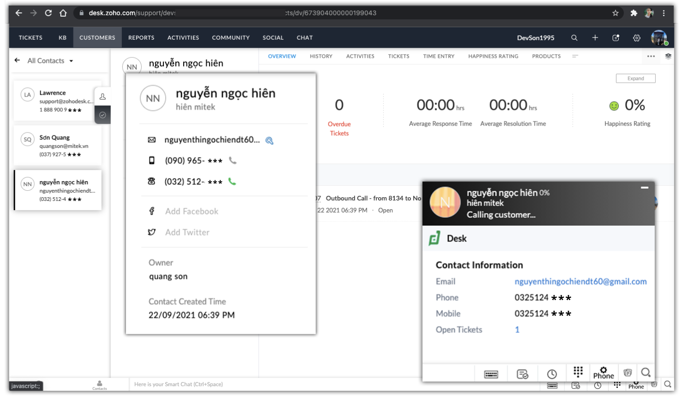
Task: Open the contact's Gmail address link
Action: [x=580, y=282]
